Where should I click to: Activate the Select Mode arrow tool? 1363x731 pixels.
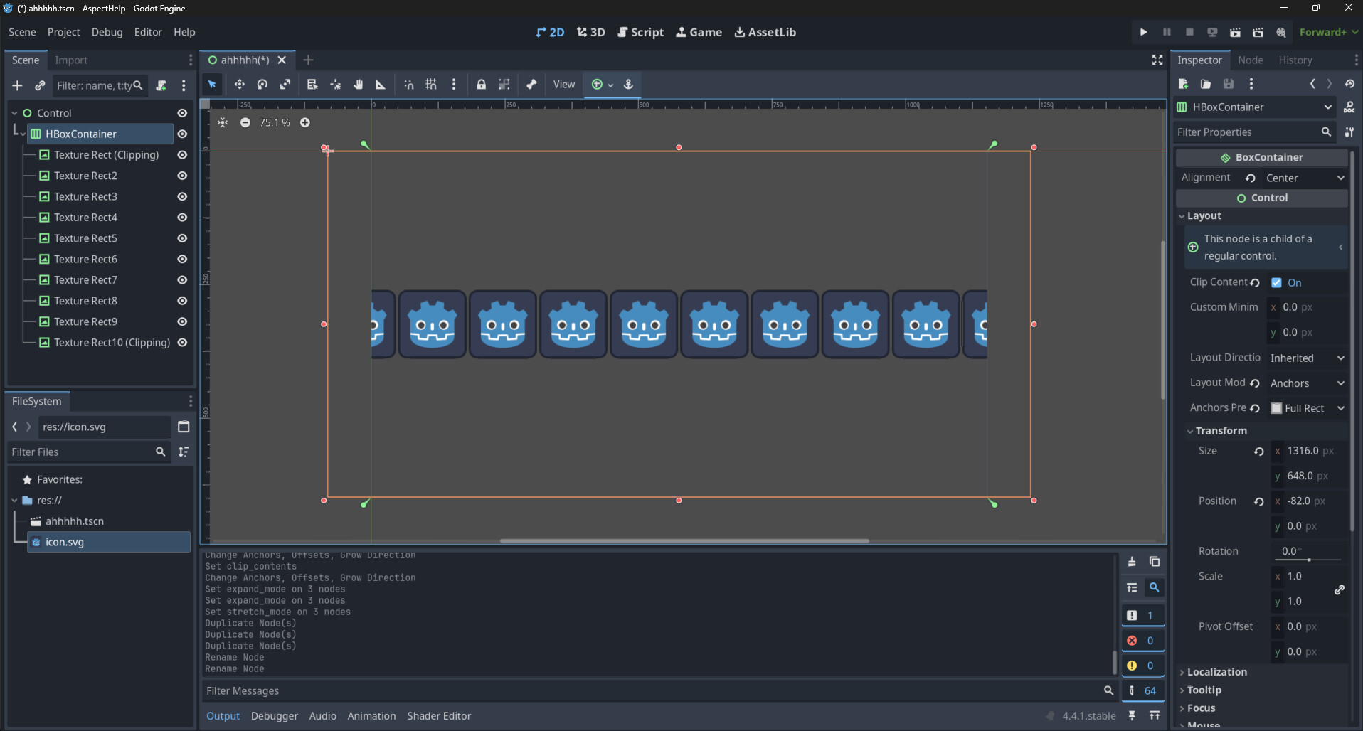pos(212,85)
